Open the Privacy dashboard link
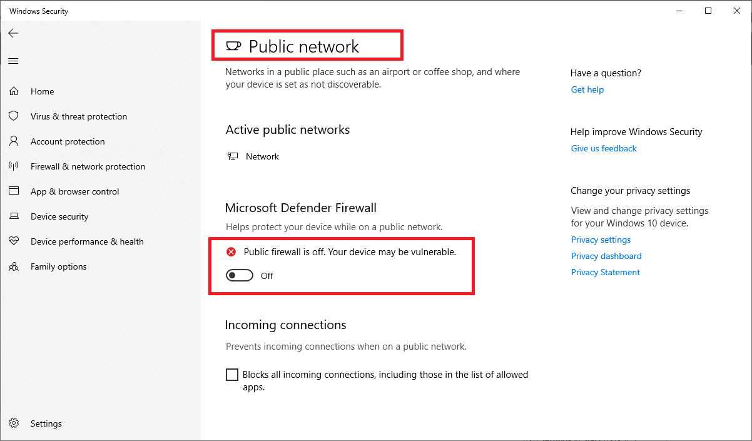Viewport: 752px width, 441px height. pos(606,256)
